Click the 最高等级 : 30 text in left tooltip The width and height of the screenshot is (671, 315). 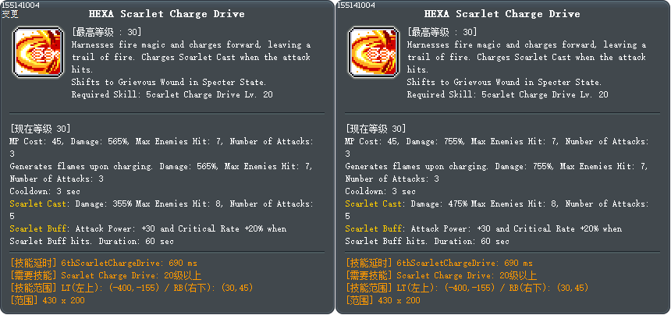click(x=106, y=32)
